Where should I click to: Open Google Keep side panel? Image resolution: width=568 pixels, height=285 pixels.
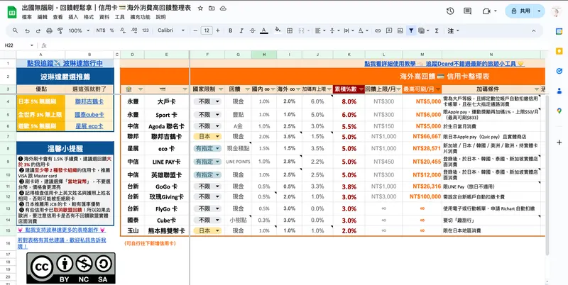(x=559, y=51)
